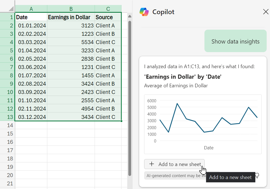This screenshot has width=270, height=189.
Task: Select column C header
Action: tap(108, 9)
